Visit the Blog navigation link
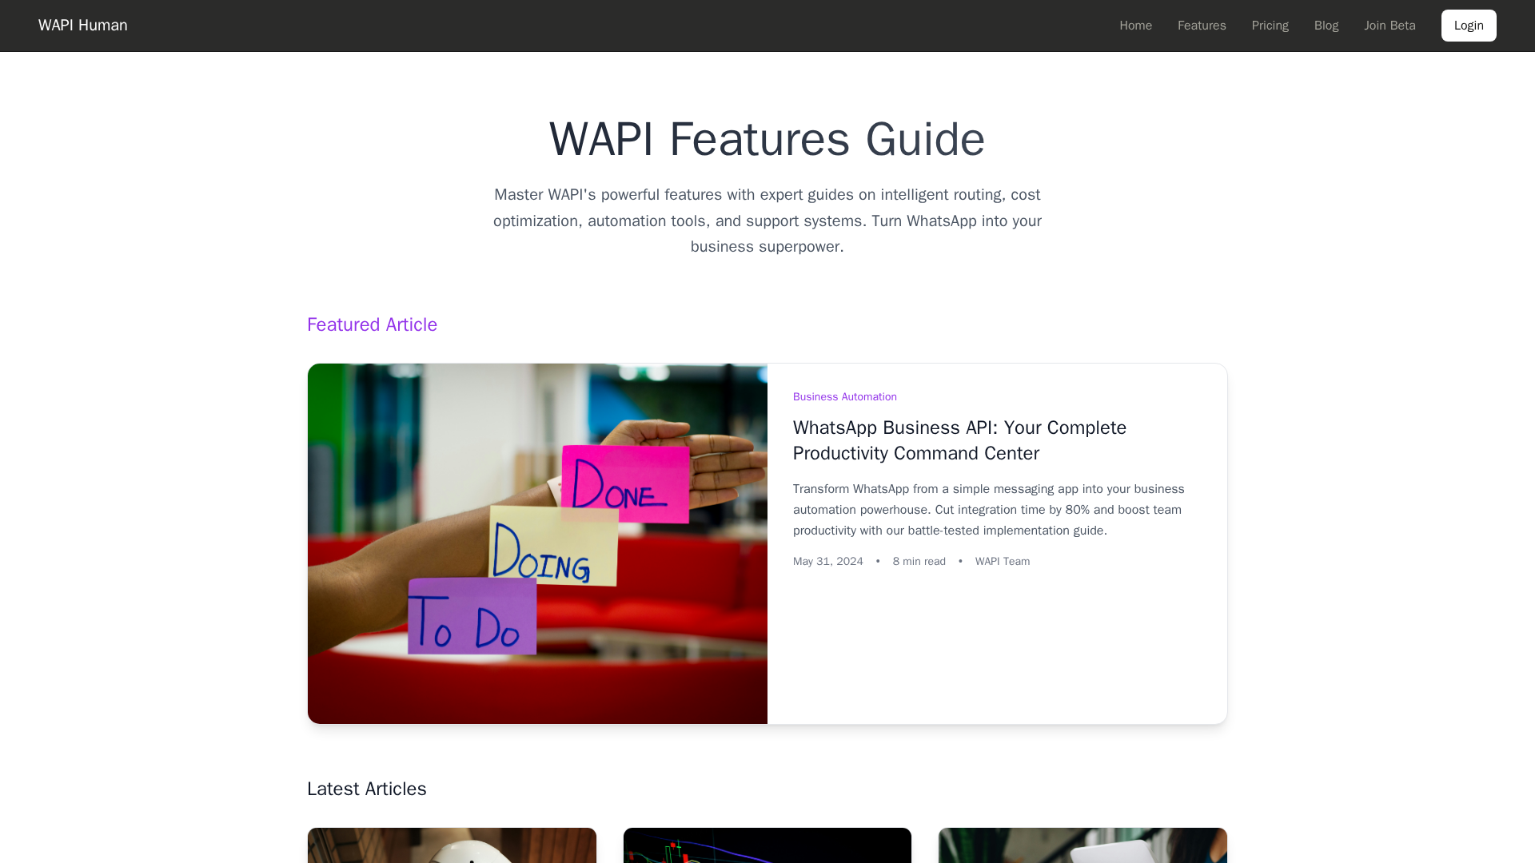 point(1326,26)
